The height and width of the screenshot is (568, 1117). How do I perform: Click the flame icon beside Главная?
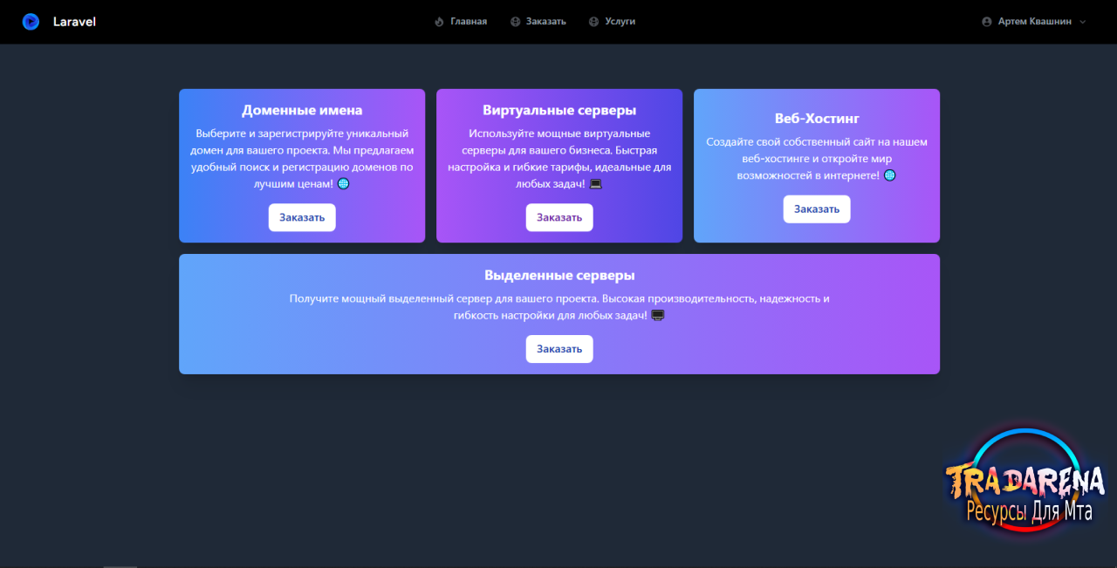pyautogui.click(x=439, y=22)
